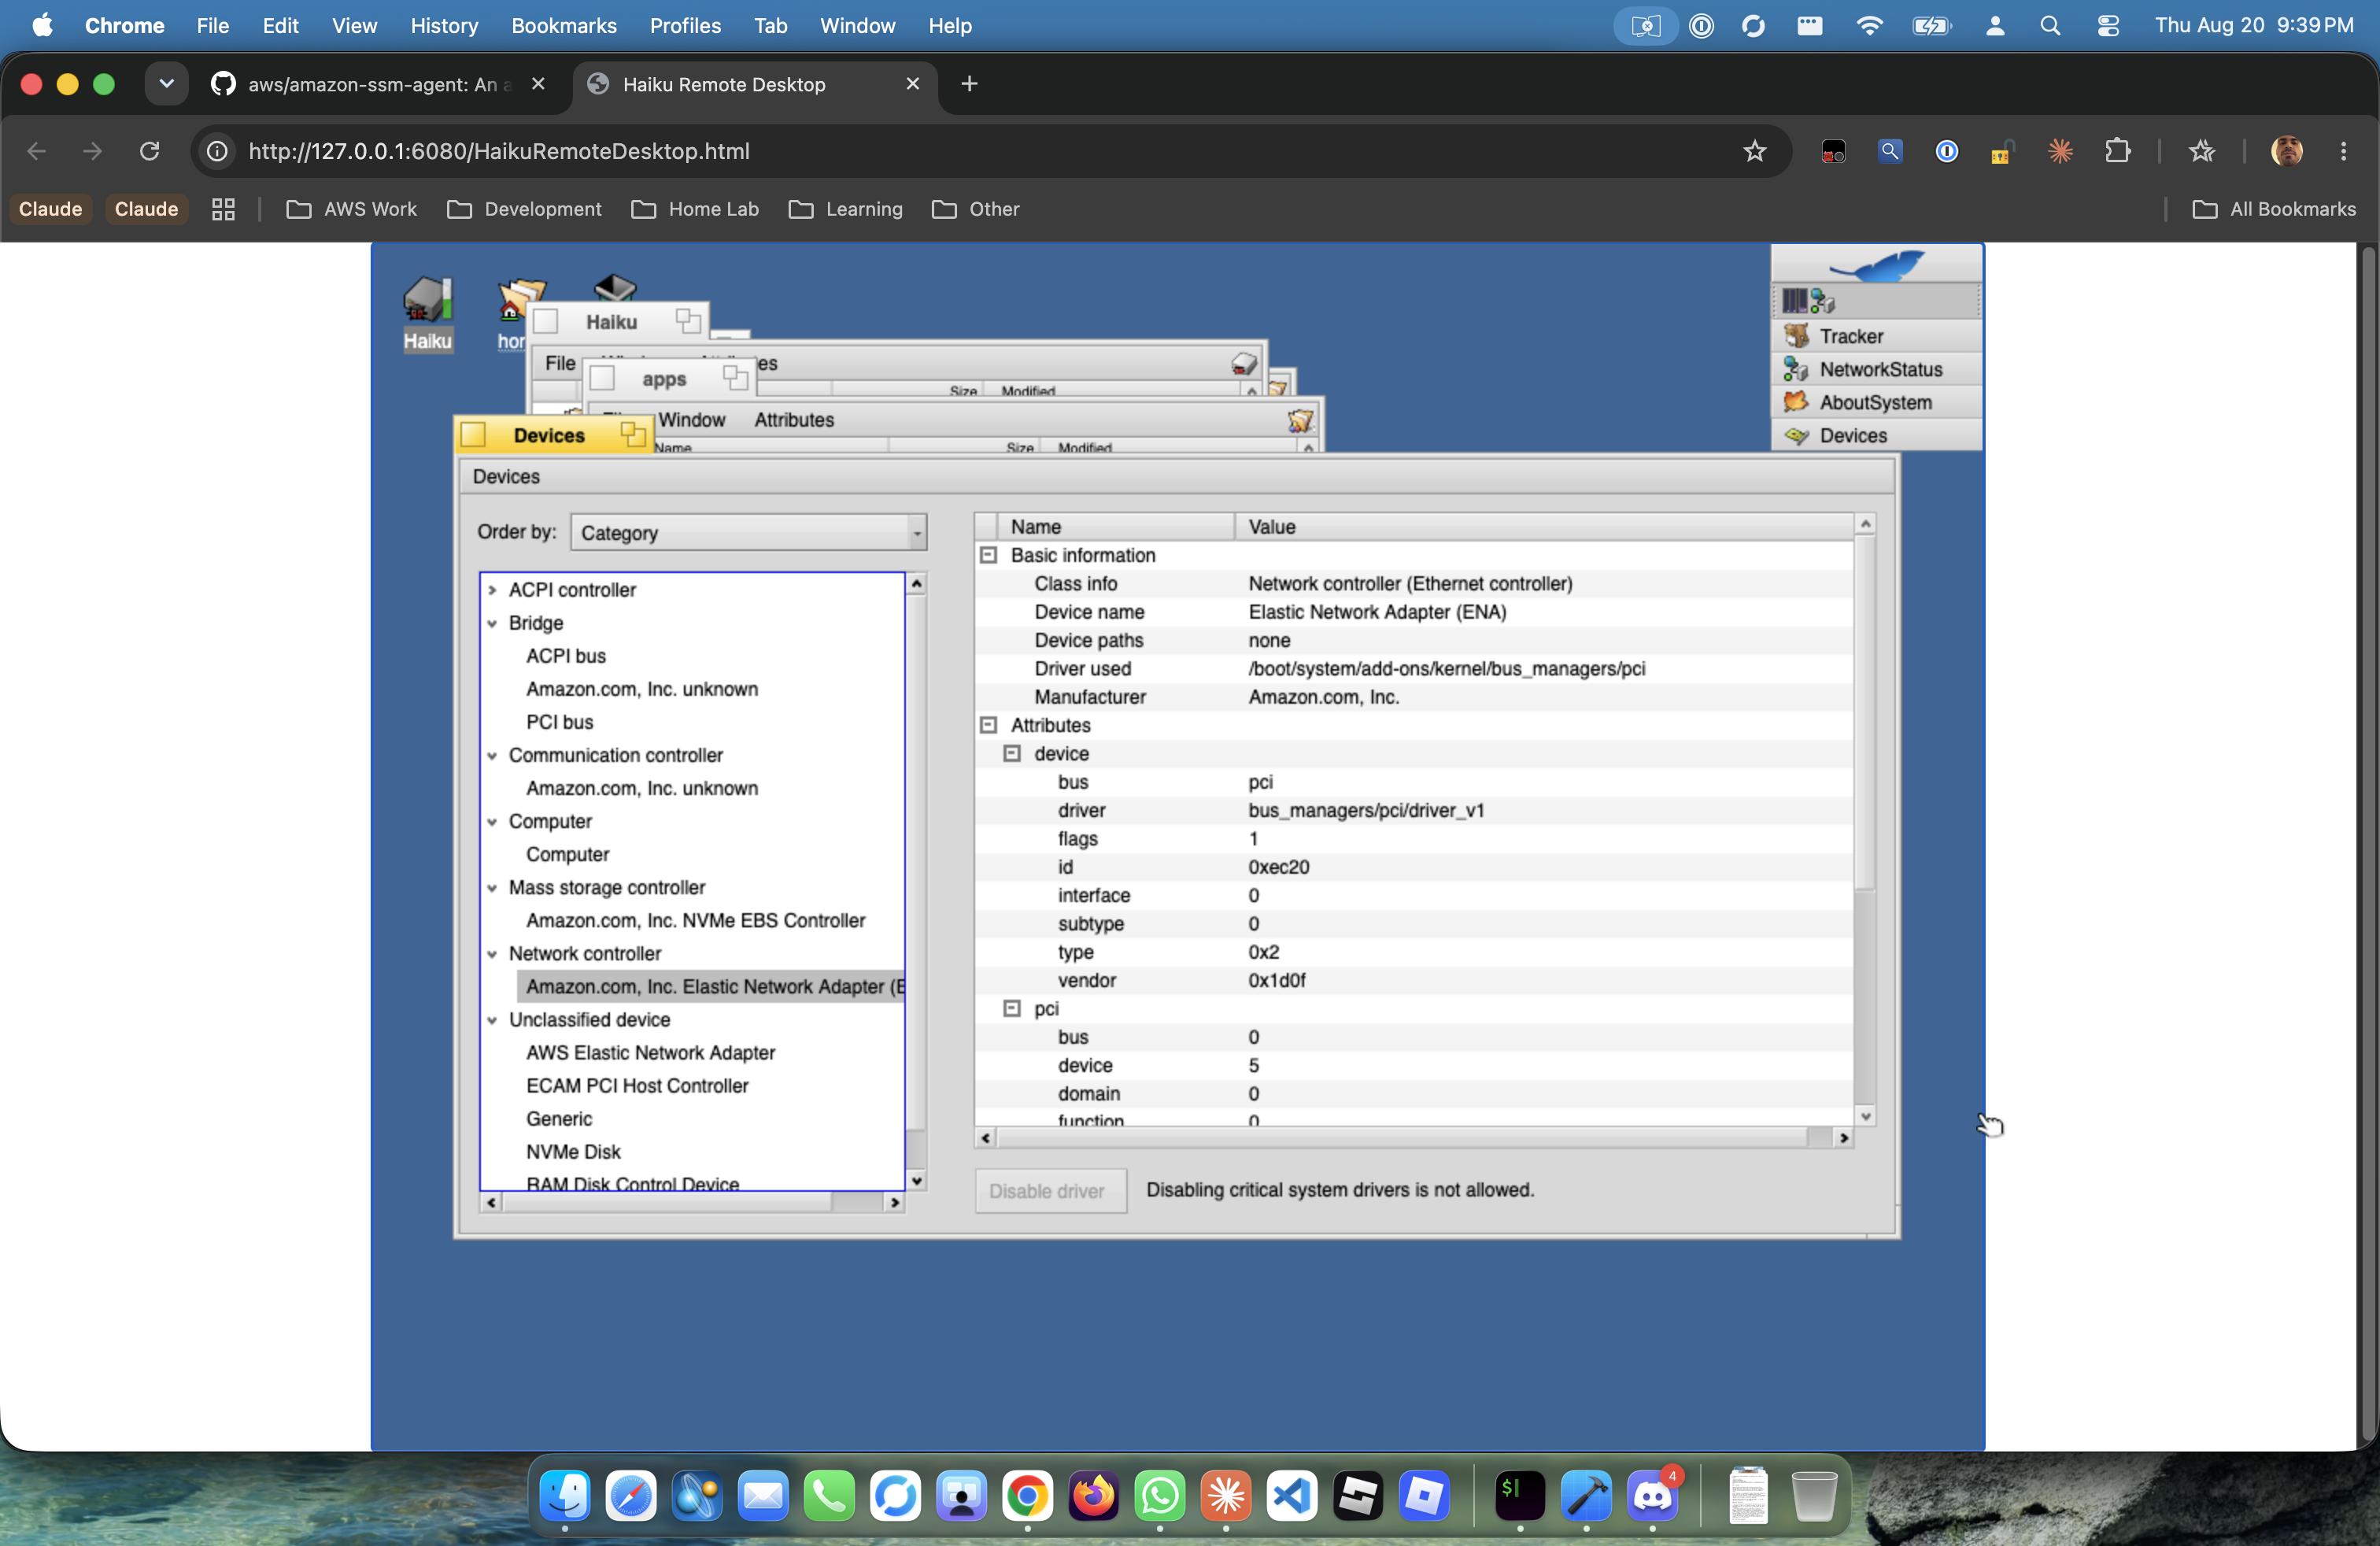
Task: Open the Devices menu in Devices window
Action: [506, 477]
